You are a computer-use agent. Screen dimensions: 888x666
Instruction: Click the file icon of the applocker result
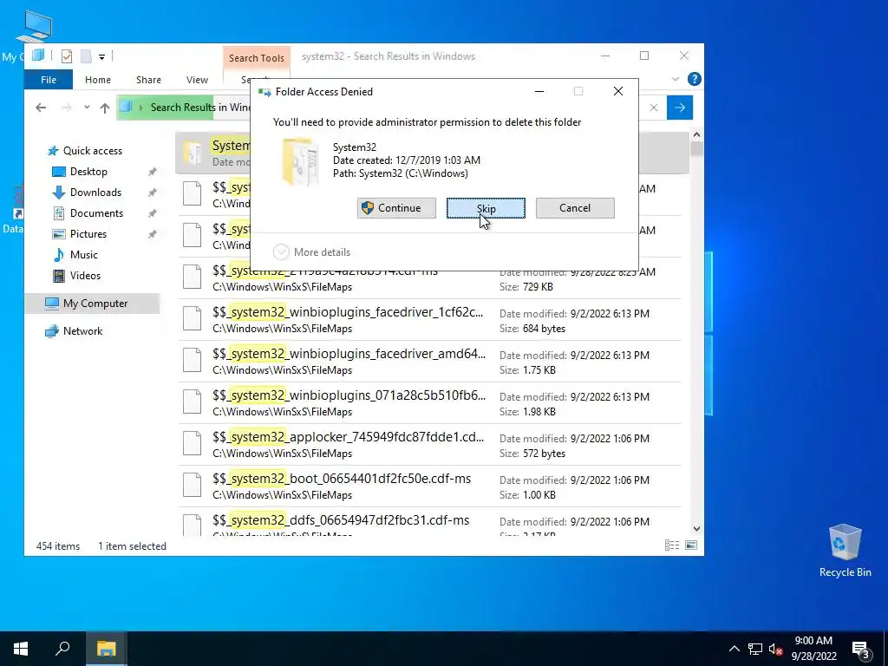(x=192, y=443)
